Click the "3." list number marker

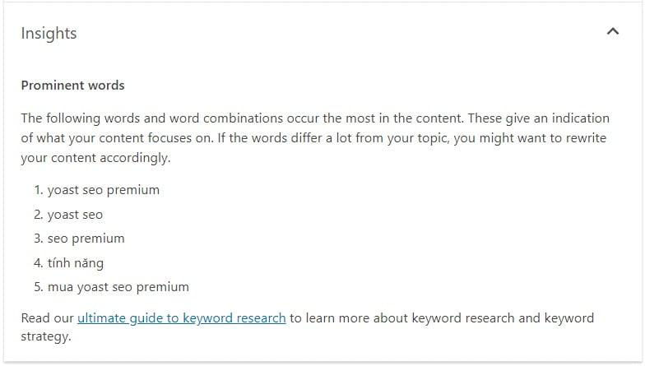[x=39, y=239]
